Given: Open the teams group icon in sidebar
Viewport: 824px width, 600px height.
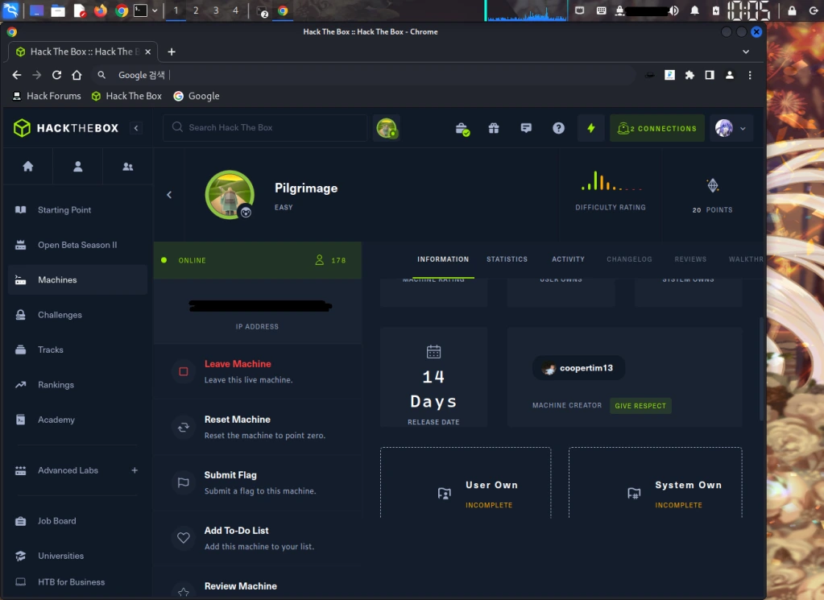Looking at the screenshot, I should coord(128,167).
